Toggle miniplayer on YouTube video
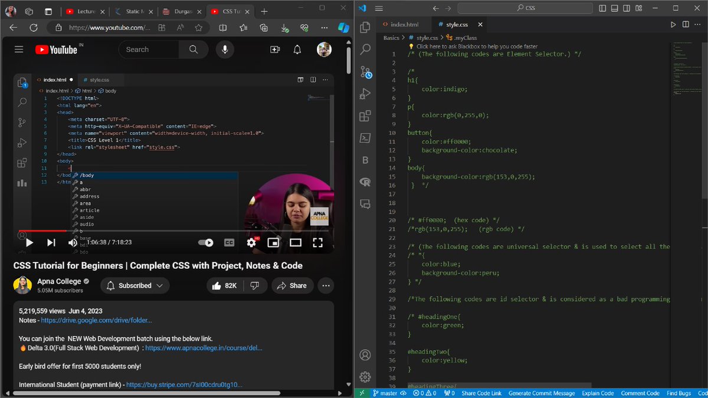Screen dimensions: 708x398 click(x=273, y=242)
